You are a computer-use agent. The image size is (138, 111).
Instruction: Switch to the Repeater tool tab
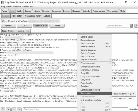click(46, 11)
